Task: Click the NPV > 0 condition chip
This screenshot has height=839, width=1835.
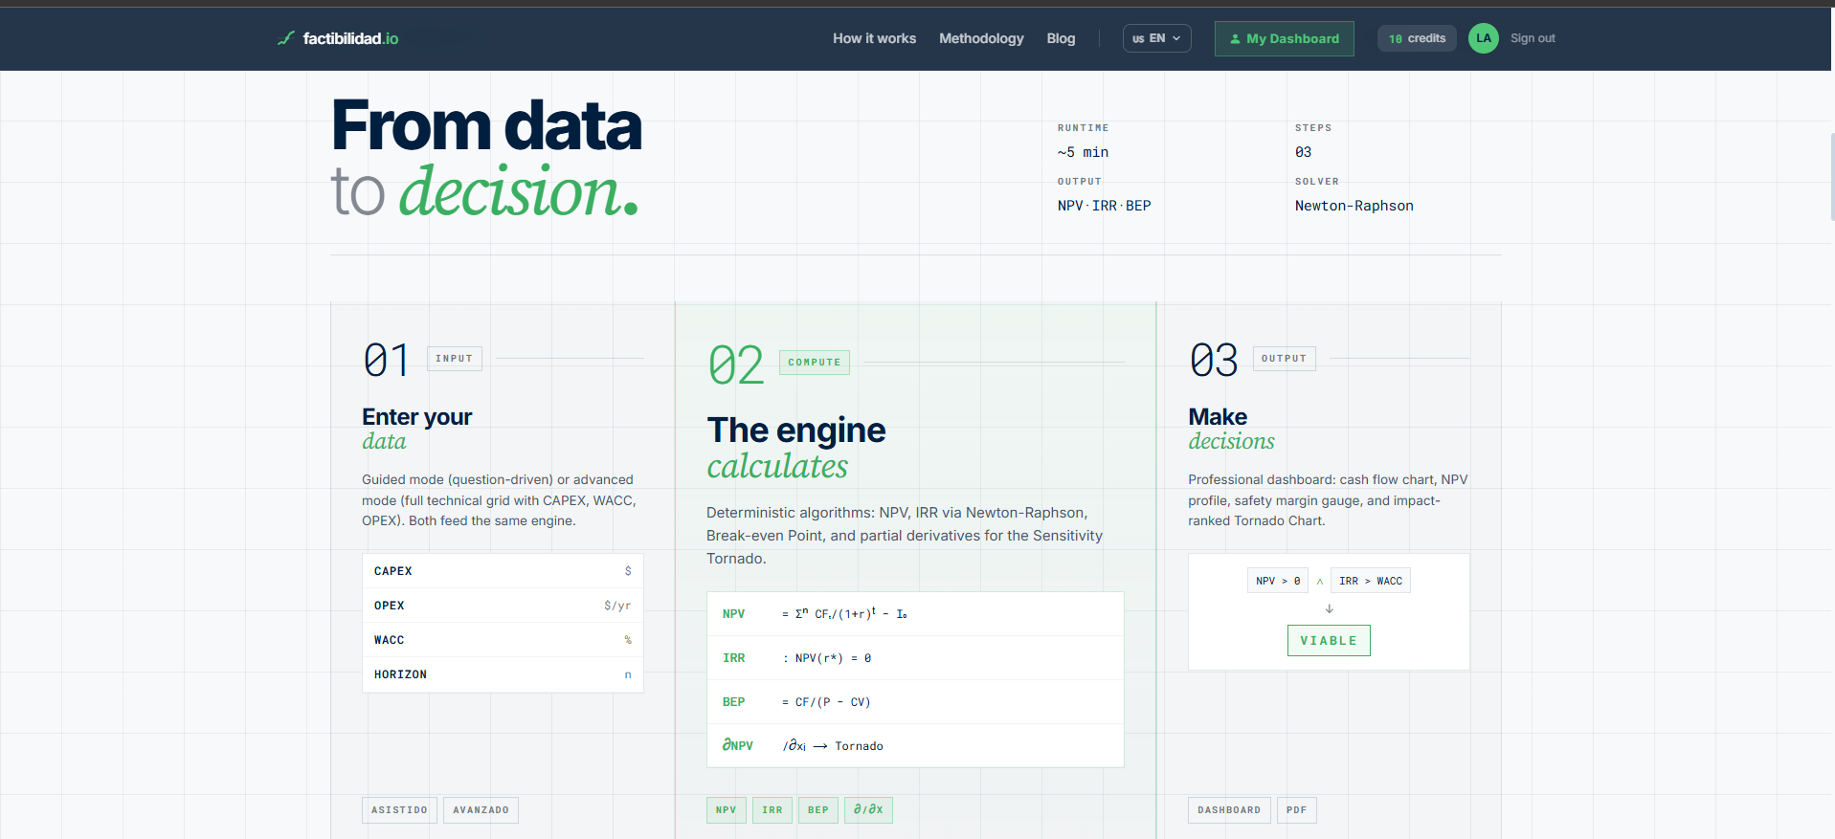Action: pyautogui.click(x=1278, y=581)
